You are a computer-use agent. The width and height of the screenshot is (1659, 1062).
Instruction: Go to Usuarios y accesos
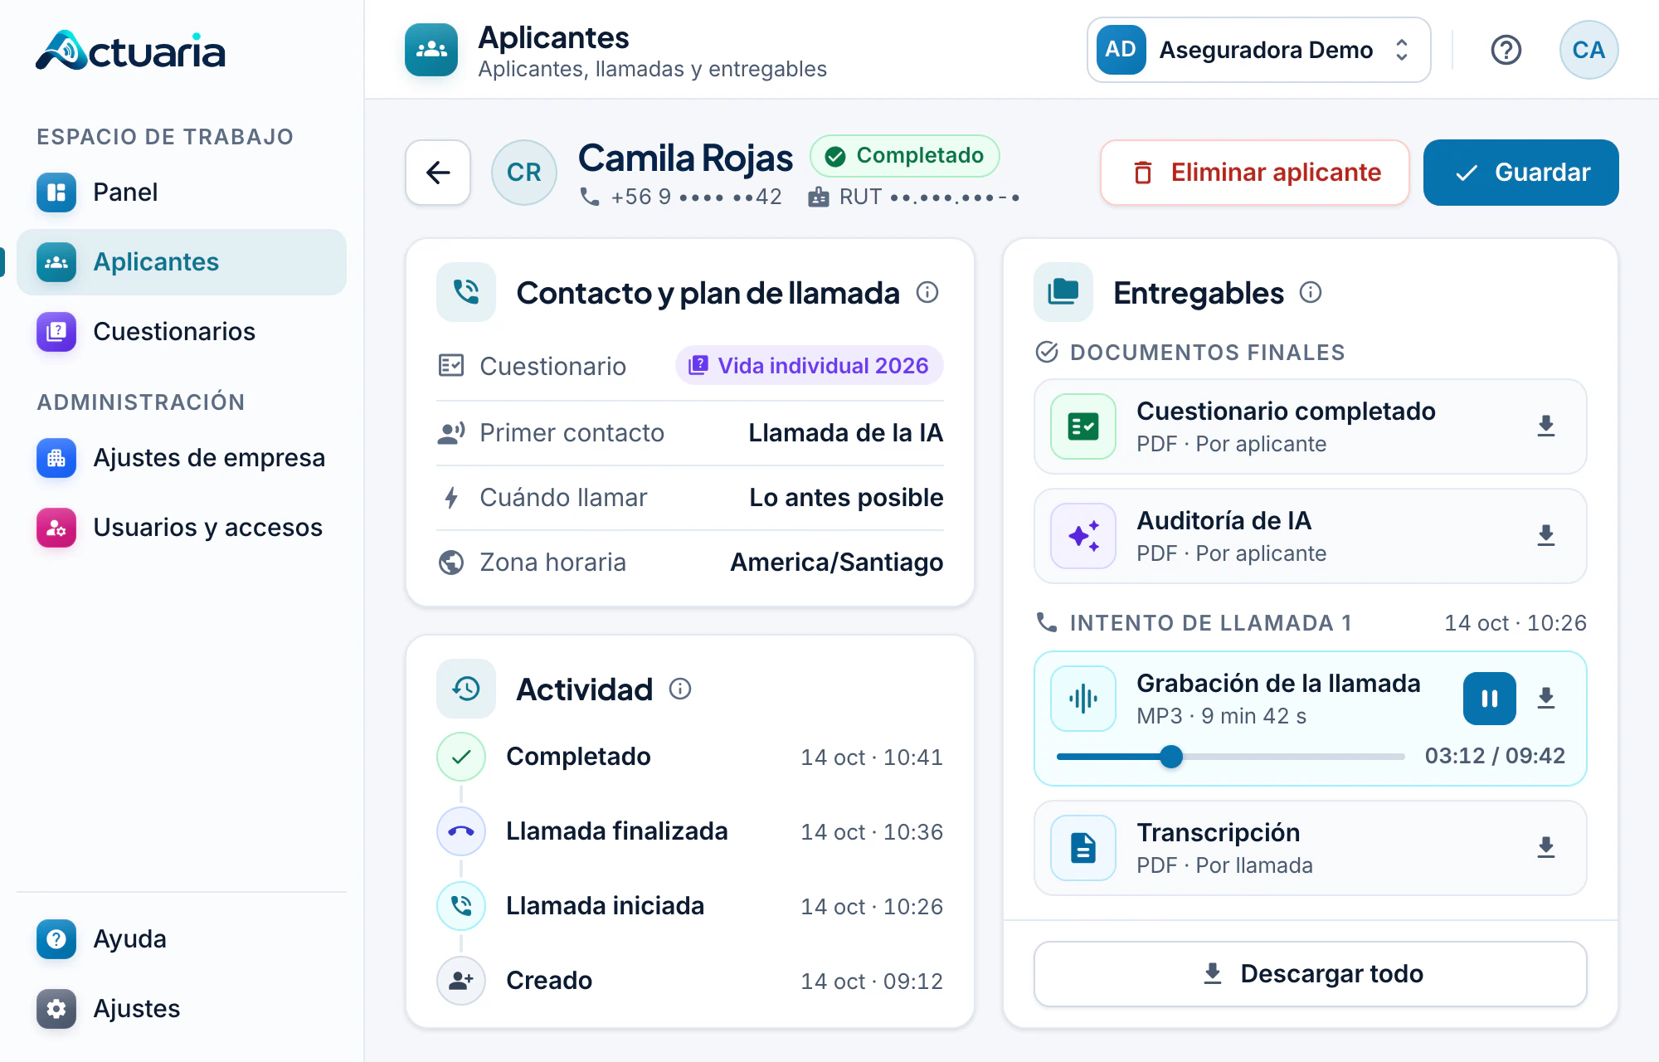point(182,528)
